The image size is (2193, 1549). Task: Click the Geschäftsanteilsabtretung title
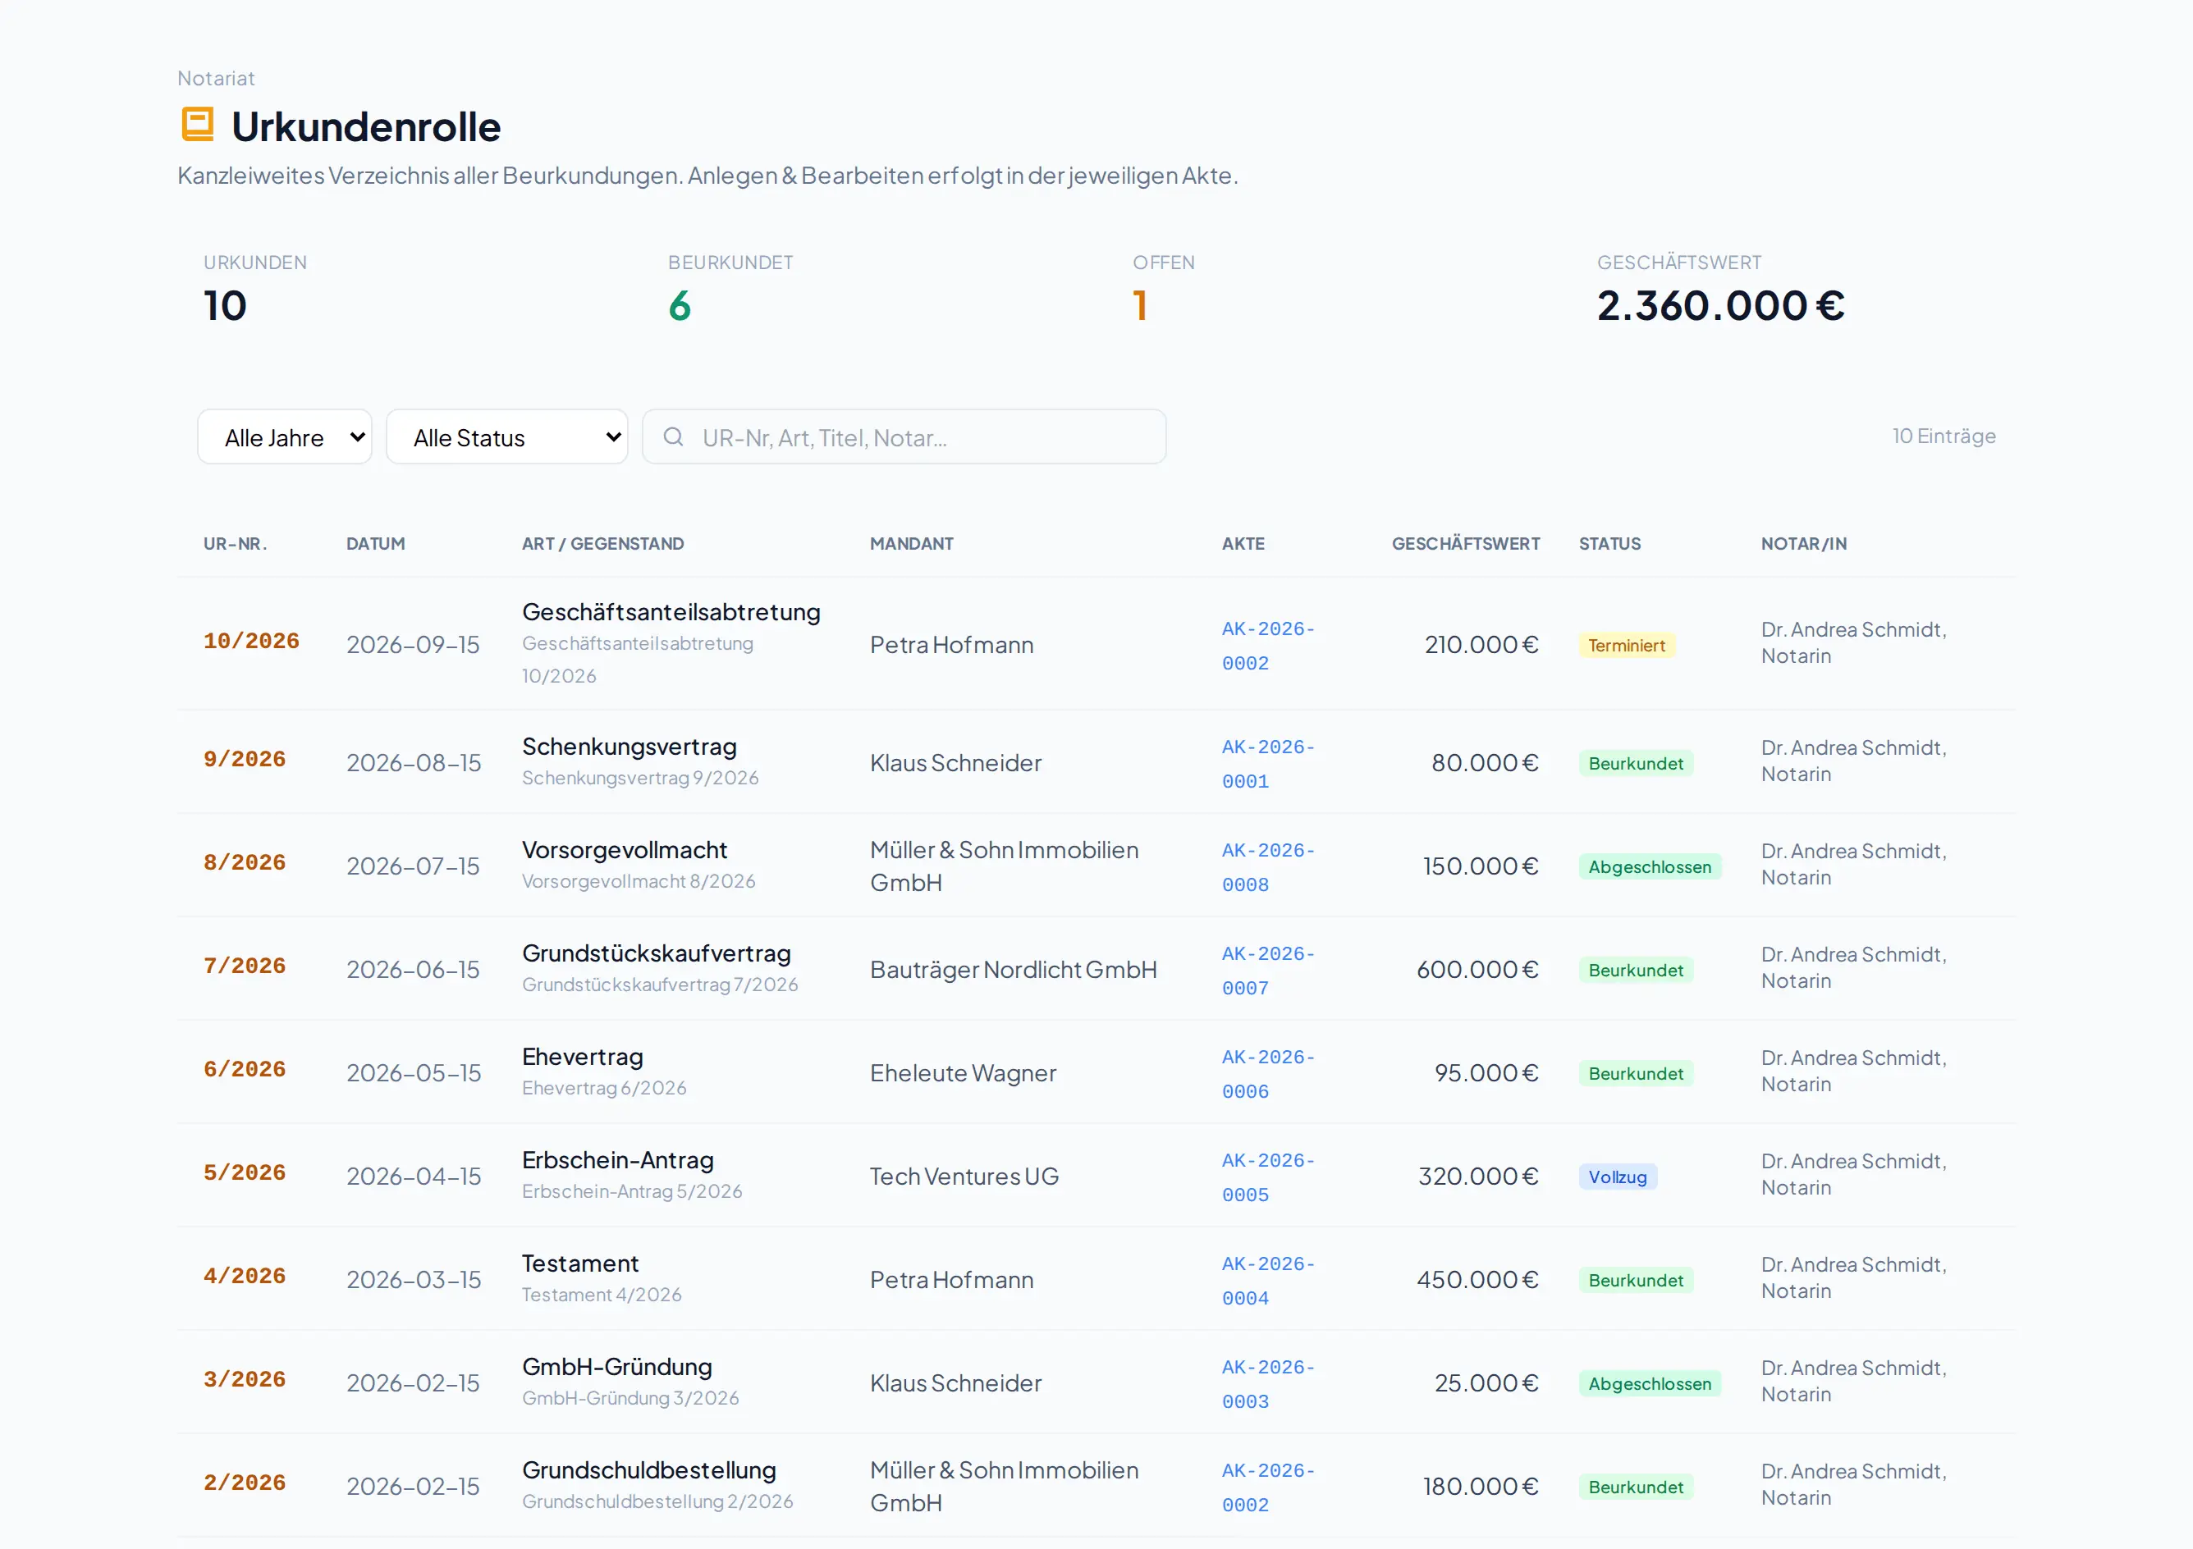[x=671, y=612]
